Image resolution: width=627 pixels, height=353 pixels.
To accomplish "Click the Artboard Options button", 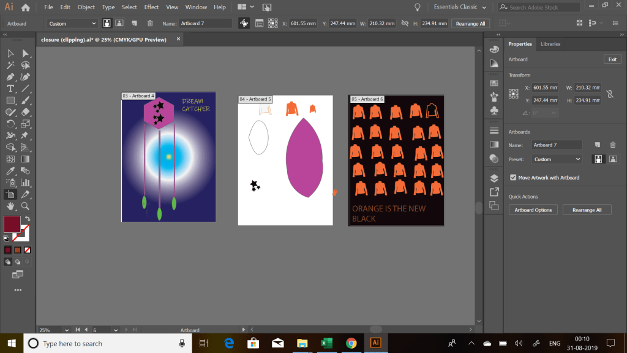I will pyautogui.click(x=533, y=210).
